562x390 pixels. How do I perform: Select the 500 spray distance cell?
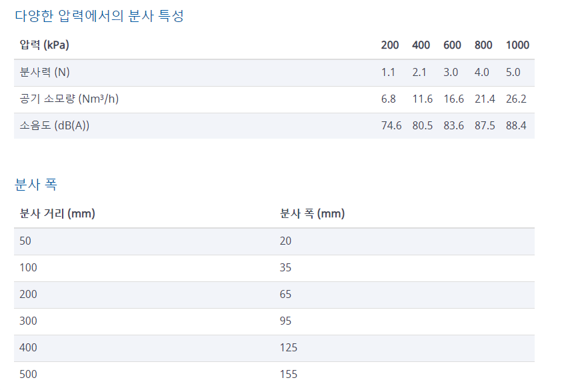[29, 375]
